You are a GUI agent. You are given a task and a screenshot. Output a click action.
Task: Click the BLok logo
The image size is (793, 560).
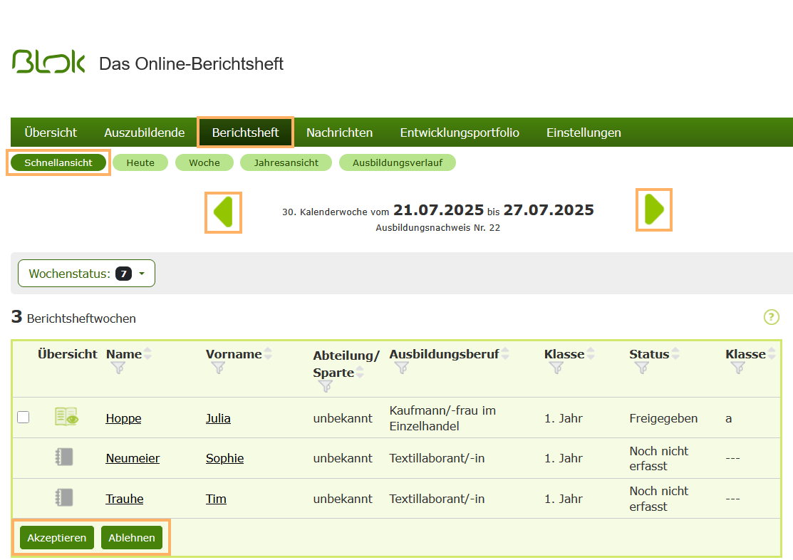pos(48,63)
